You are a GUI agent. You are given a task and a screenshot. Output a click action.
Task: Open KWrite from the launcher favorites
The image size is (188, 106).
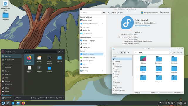click(29, 69)
